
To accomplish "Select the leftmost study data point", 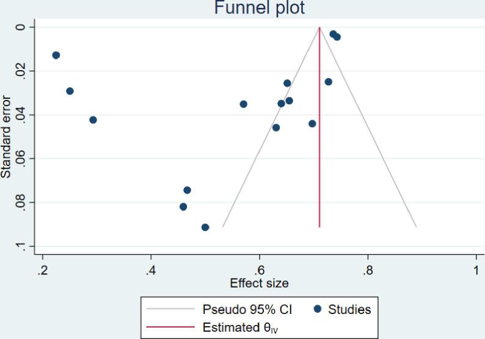I will pos(56,55).
